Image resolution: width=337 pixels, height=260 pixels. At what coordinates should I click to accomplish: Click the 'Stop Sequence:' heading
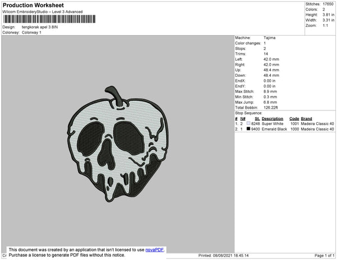pyautogui.click(x=248, y=113)
